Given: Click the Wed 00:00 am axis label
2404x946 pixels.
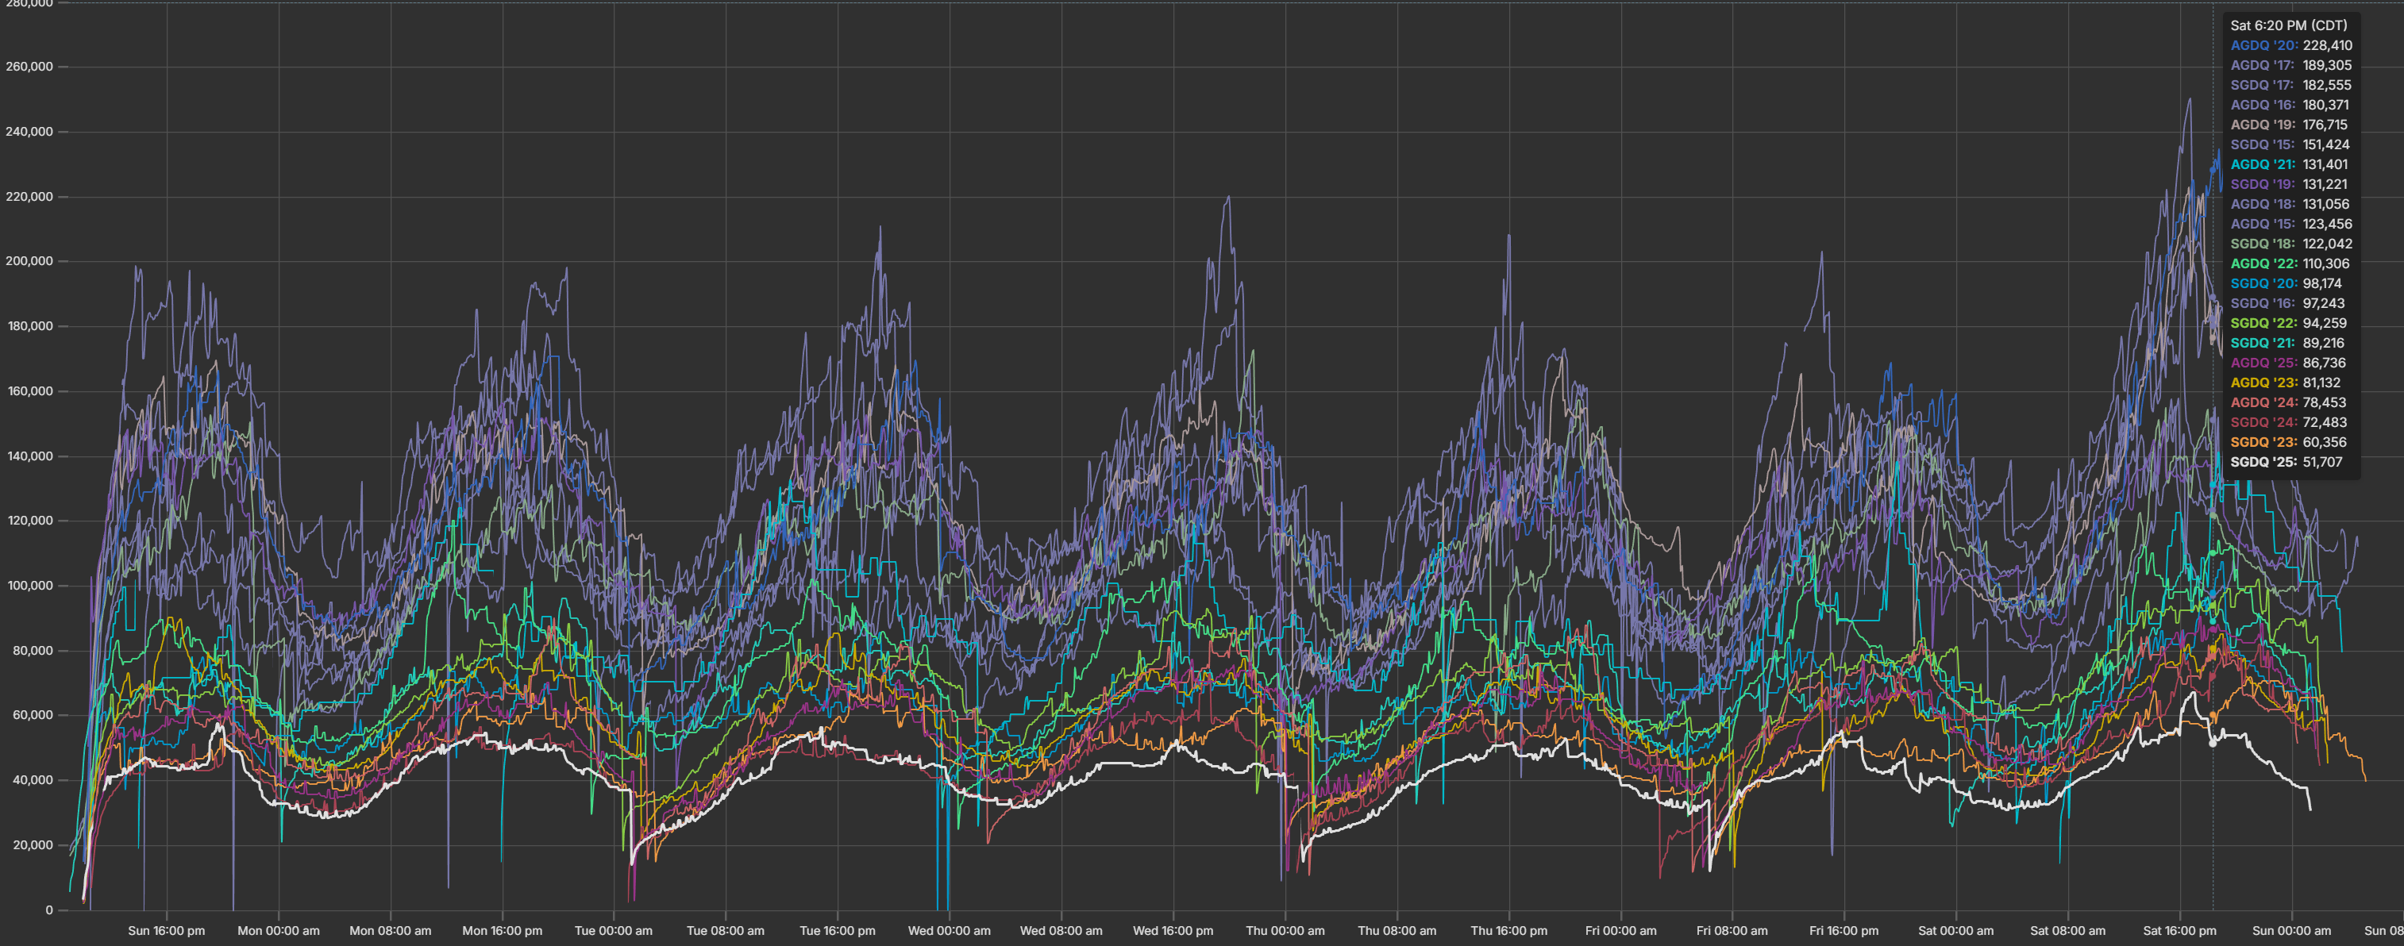Looking at the screenshot, I should (949, 930).
